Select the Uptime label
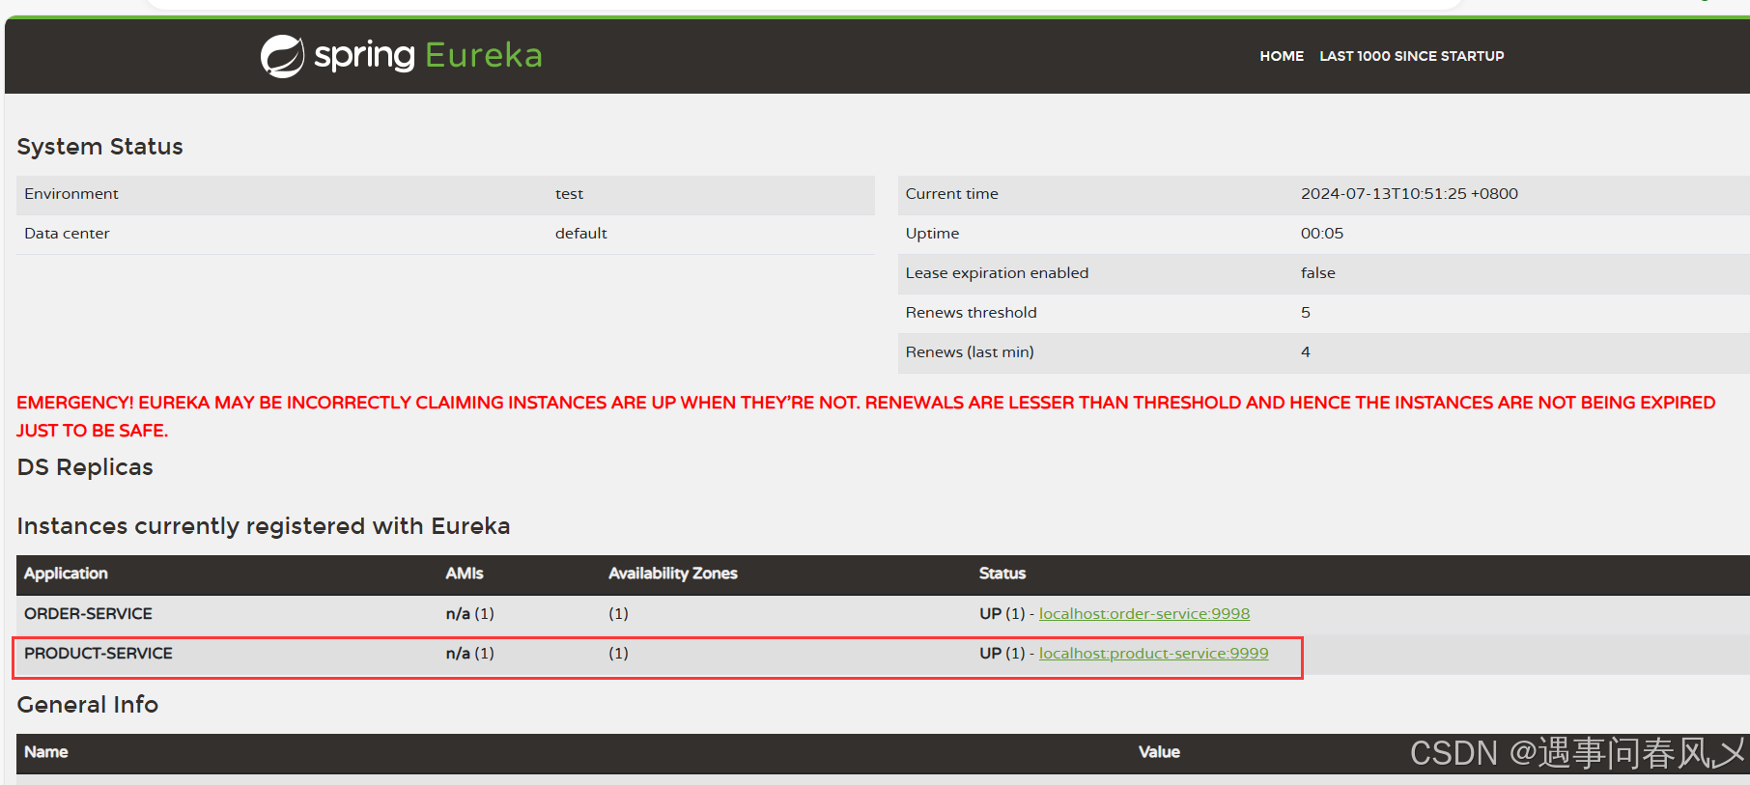This screenshot has height=785, width=1750. pyautogui.click(x=932, y=234)
